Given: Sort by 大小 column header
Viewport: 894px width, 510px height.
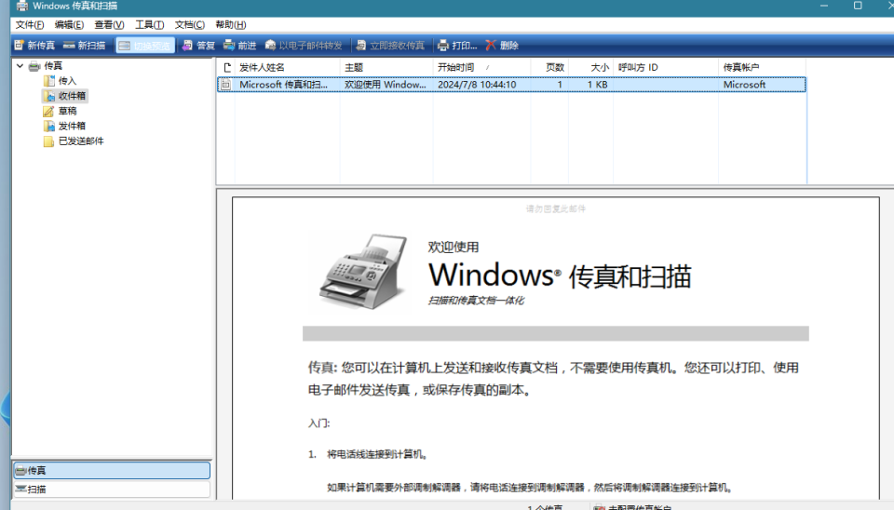Looking at the screenshot, I should coord(591,67).
